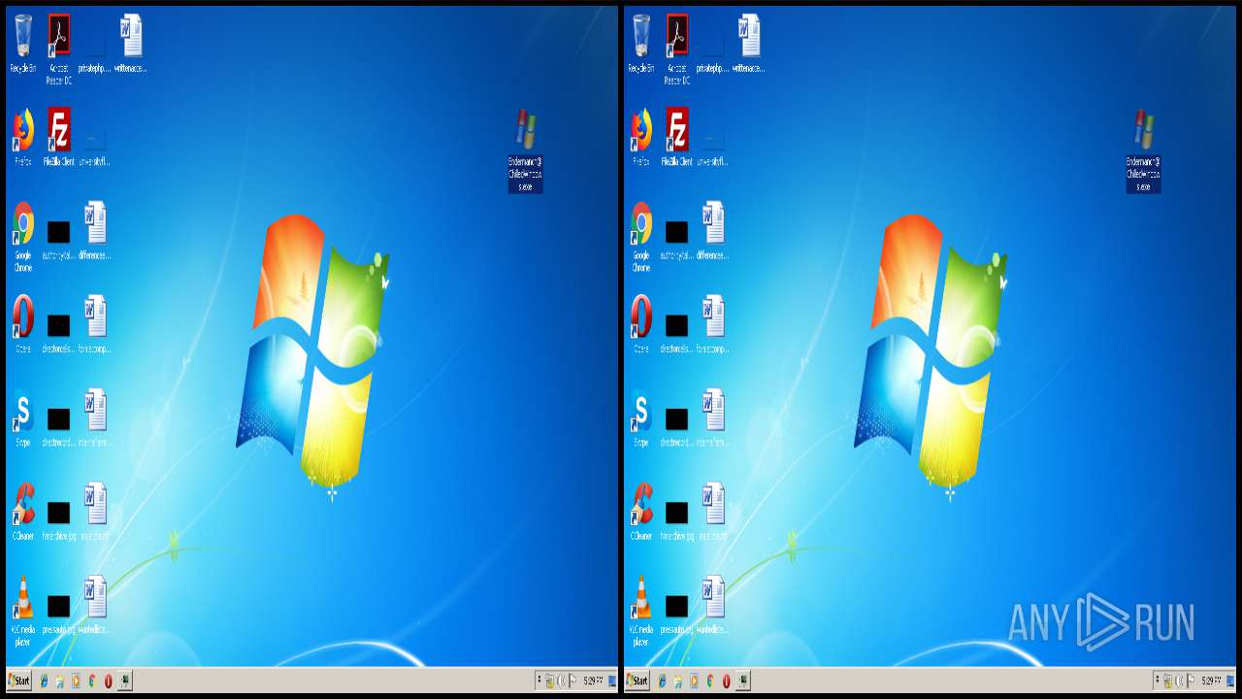The image size is (1242, 699).
Task: Open the Opera shortcut on the right desktop
Action: (641, 324)
